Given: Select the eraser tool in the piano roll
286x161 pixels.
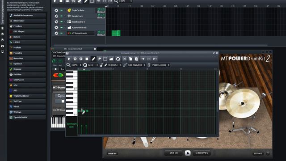Looking at the screenshot, I should click(99, 59).
